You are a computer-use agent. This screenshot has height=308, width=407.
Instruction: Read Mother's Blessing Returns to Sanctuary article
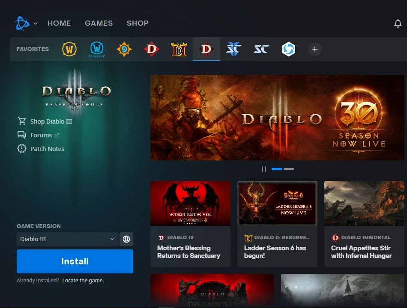[189, 252]
